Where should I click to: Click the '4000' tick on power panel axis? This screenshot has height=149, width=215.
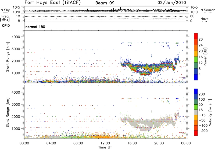[16, 37]
